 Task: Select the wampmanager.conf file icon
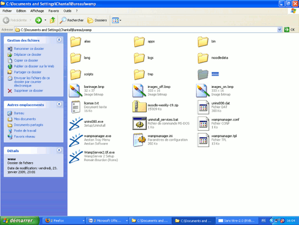(203, 123)
